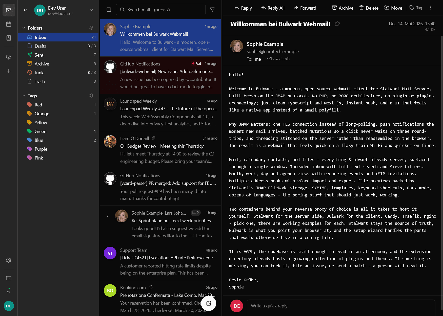This screenshot has height=316, width=443.
Task: Collapse the Folders section
Action: click(x=24, y=28)
